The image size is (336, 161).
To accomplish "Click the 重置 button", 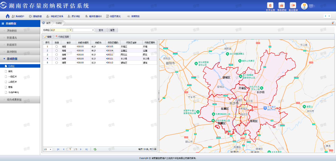I will 112,30.
